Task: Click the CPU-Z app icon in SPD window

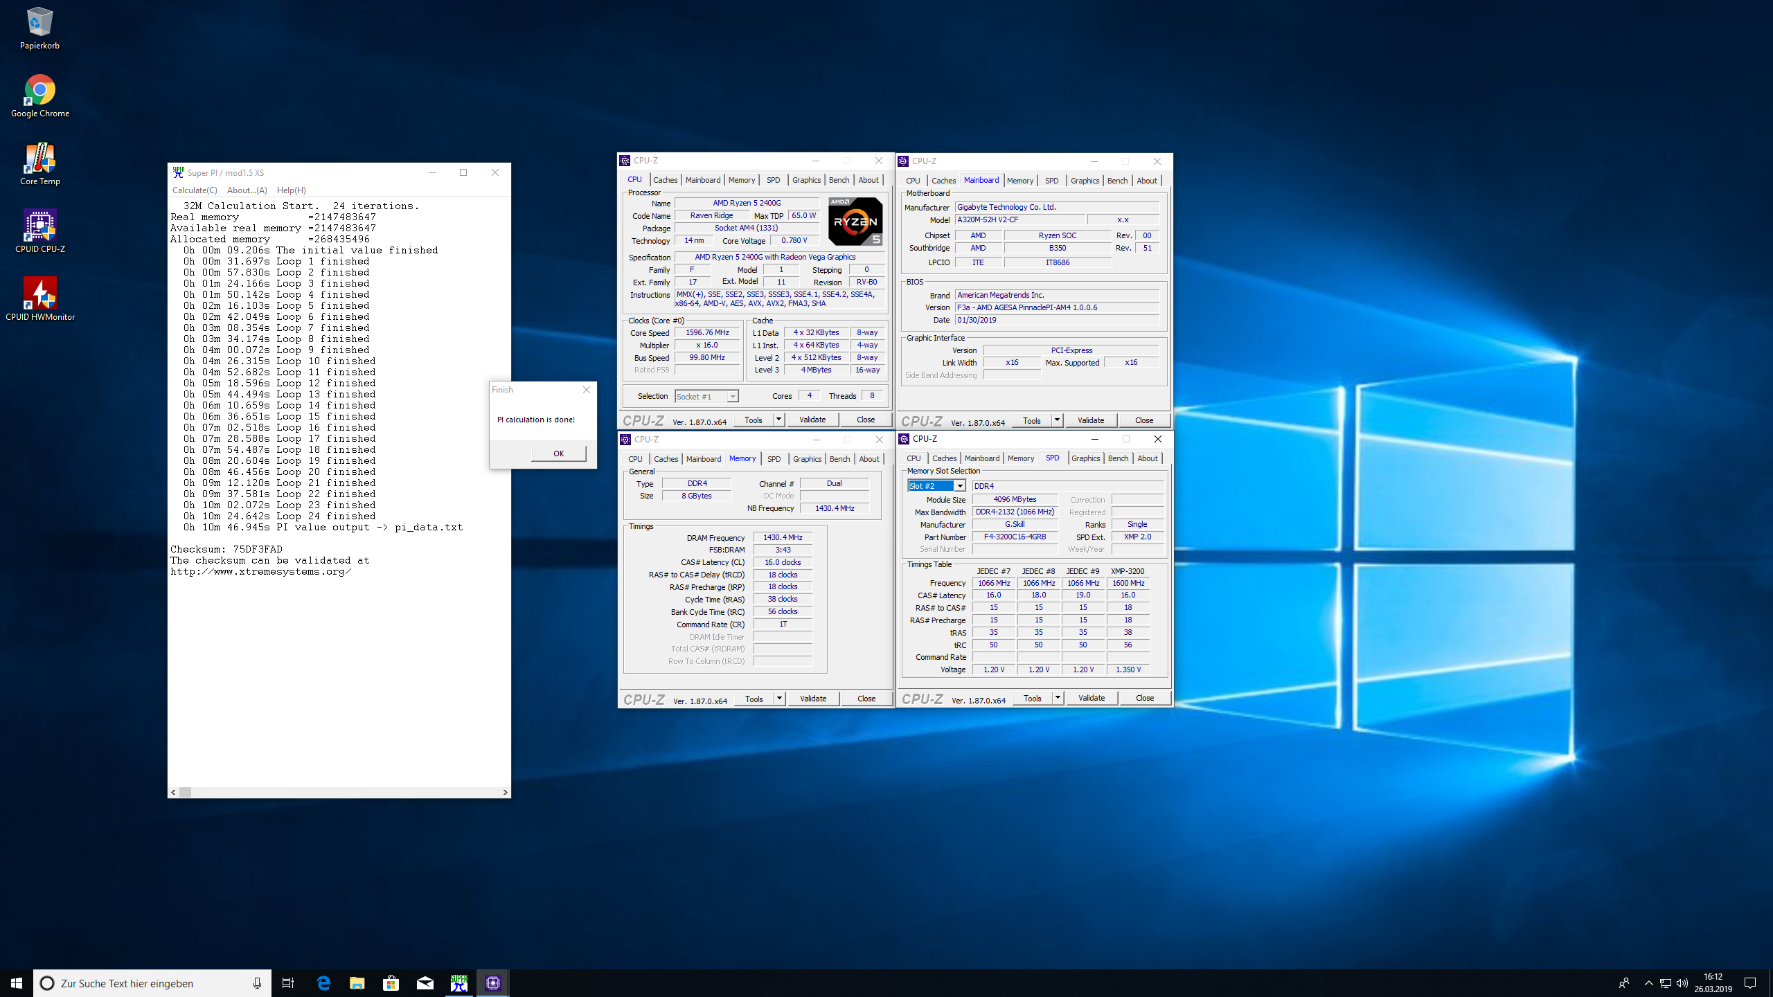Action: click(904, 439)
